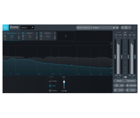Solo the Equalizer 1 module
This screenshot has width=140, height=118.
coord(23,36)
